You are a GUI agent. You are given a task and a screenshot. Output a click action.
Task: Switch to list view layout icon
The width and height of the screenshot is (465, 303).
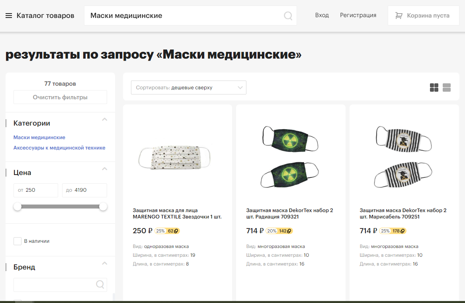447,87
